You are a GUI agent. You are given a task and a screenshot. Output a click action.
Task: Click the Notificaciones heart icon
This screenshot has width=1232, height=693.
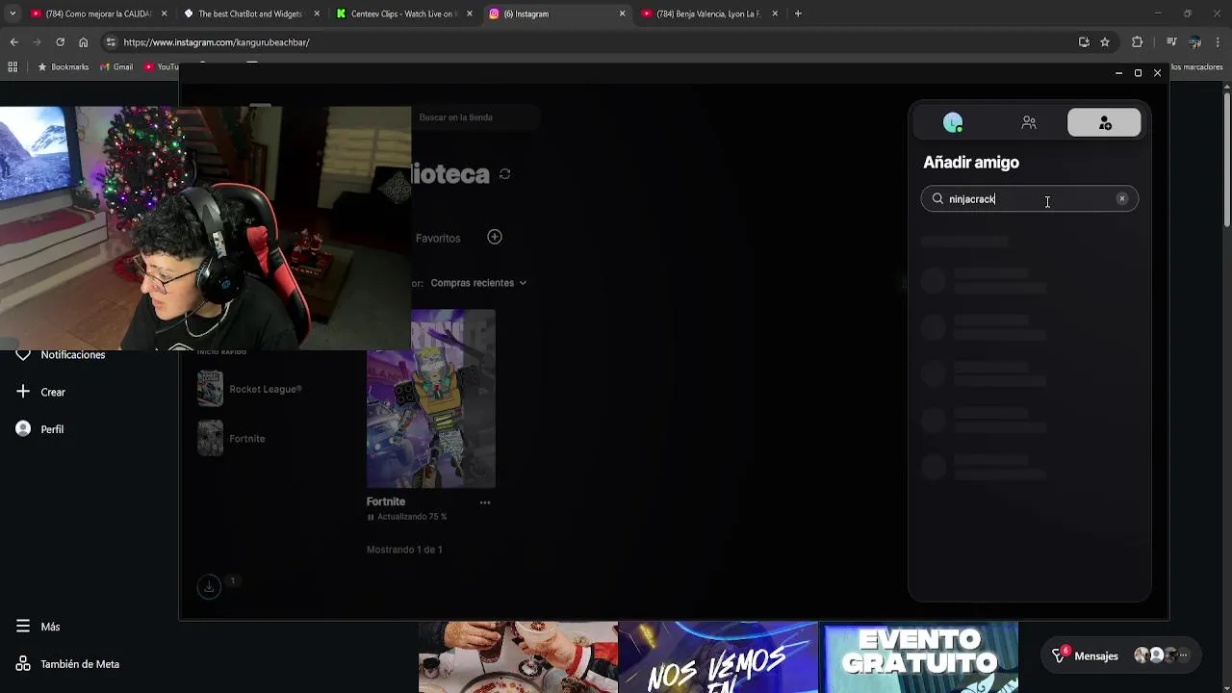click(23, 355)
